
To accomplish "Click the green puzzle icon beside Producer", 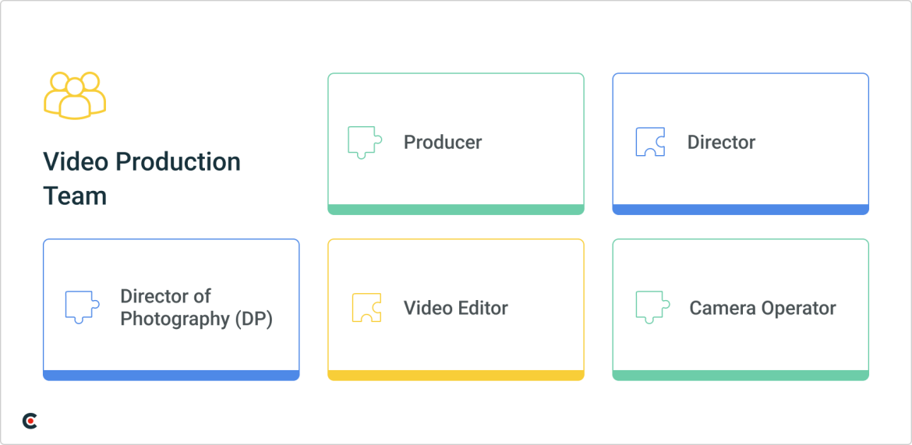I will [x=365, y=143].
